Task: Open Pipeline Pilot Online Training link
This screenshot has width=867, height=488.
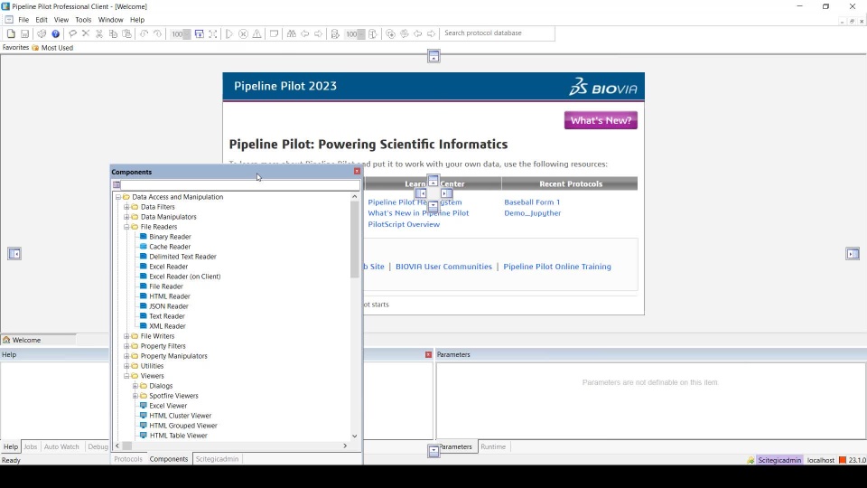Action: click(557, 267)
